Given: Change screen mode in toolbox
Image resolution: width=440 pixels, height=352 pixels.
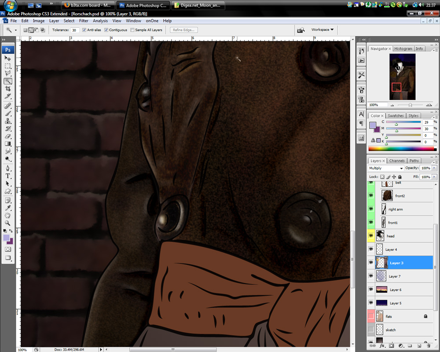Looking at the screenshot, I should pyautogui.click(x=8, y=258).
